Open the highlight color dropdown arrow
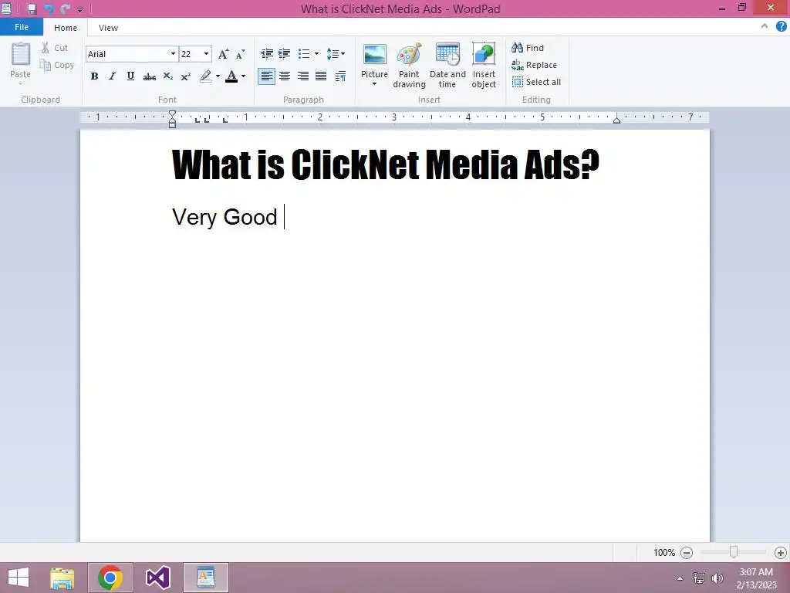The height and width of the screenshot is (593, 790). click(x=218, y=76)
